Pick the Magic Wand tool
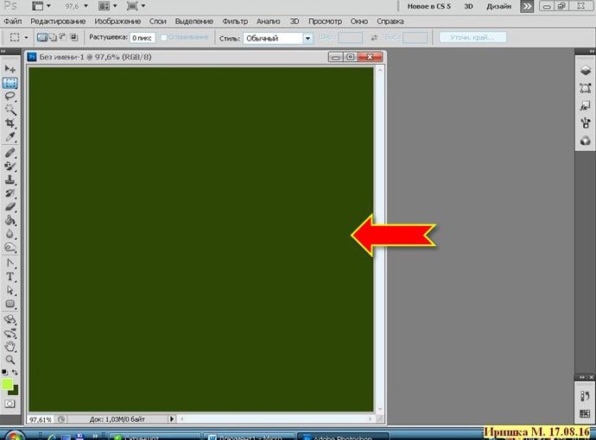Image resolution: width=596 pixels, height=440 pixels. pos(10,110)
